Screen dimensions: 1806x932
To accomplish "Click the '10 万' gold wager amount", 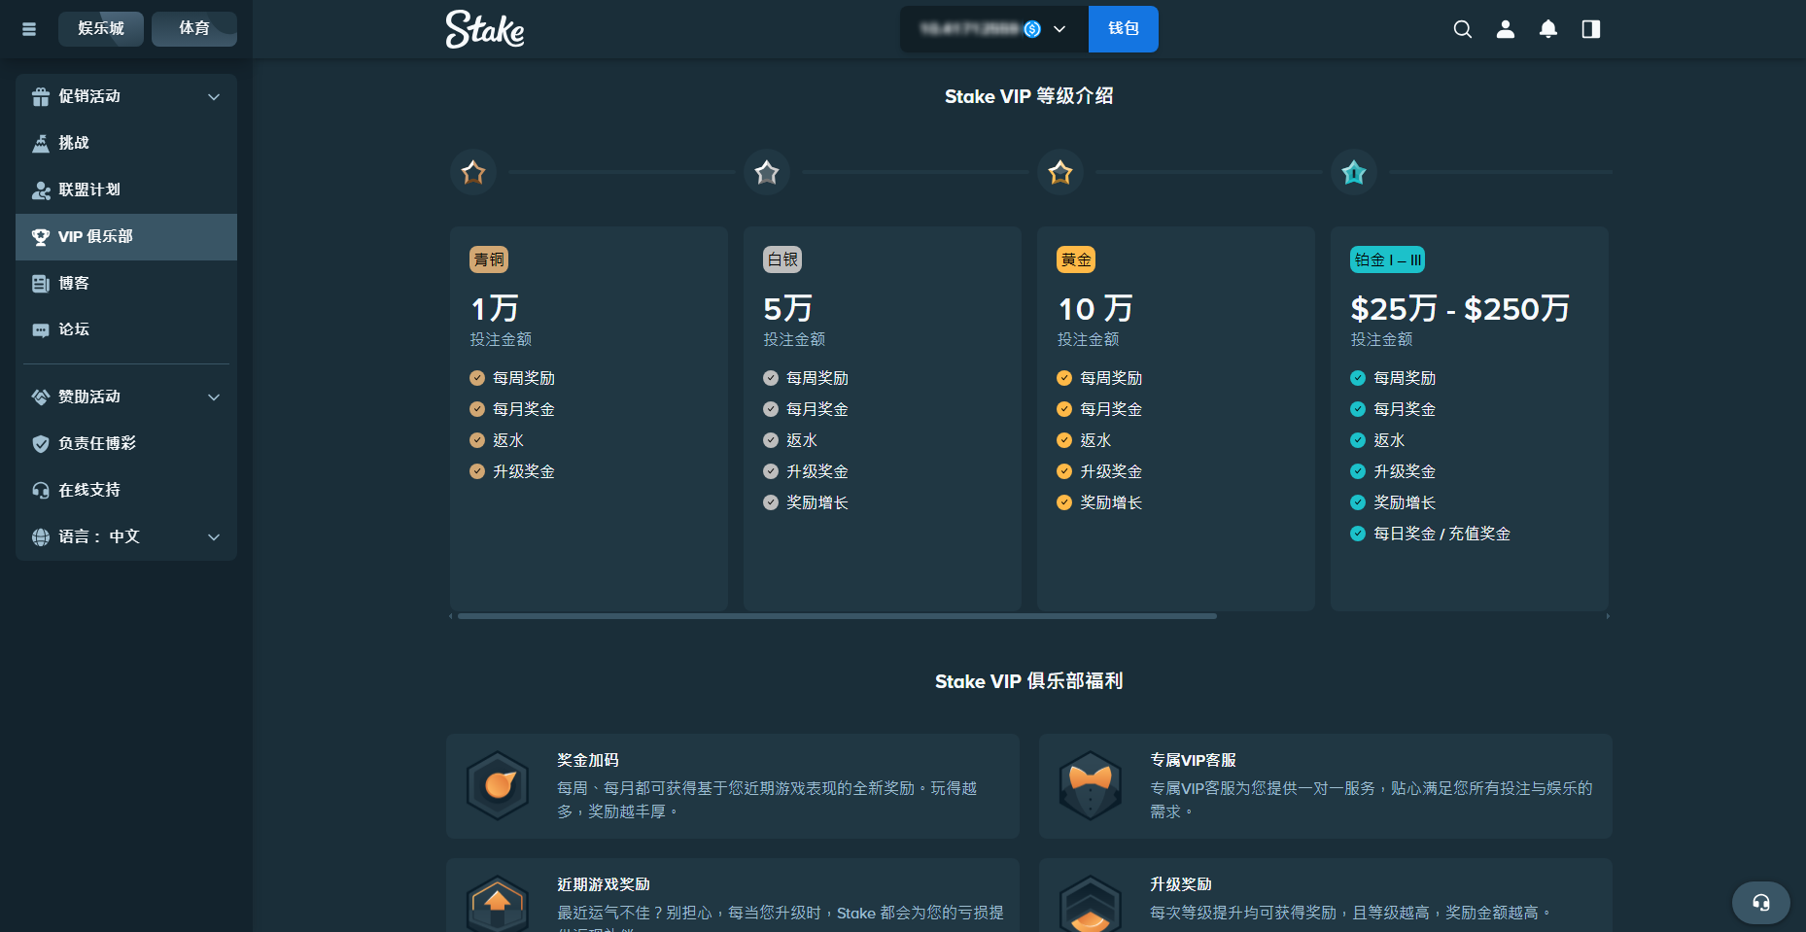I will (1095, 309).
